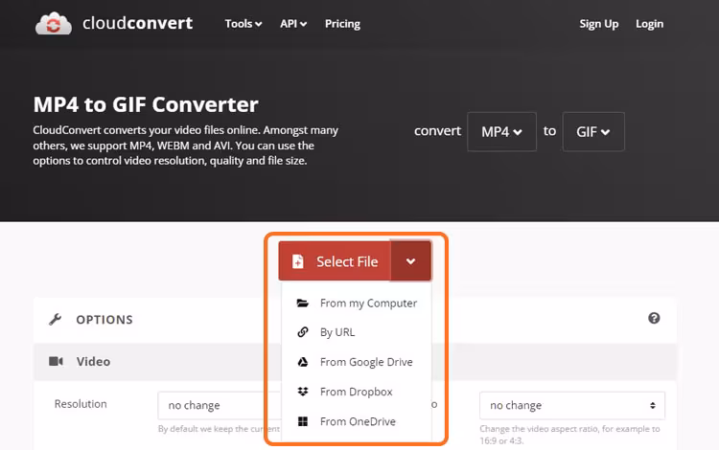This screenshot has width=719, height=450.
Task: Click the open folder icon in dropdown
Action: click(303, 304)
